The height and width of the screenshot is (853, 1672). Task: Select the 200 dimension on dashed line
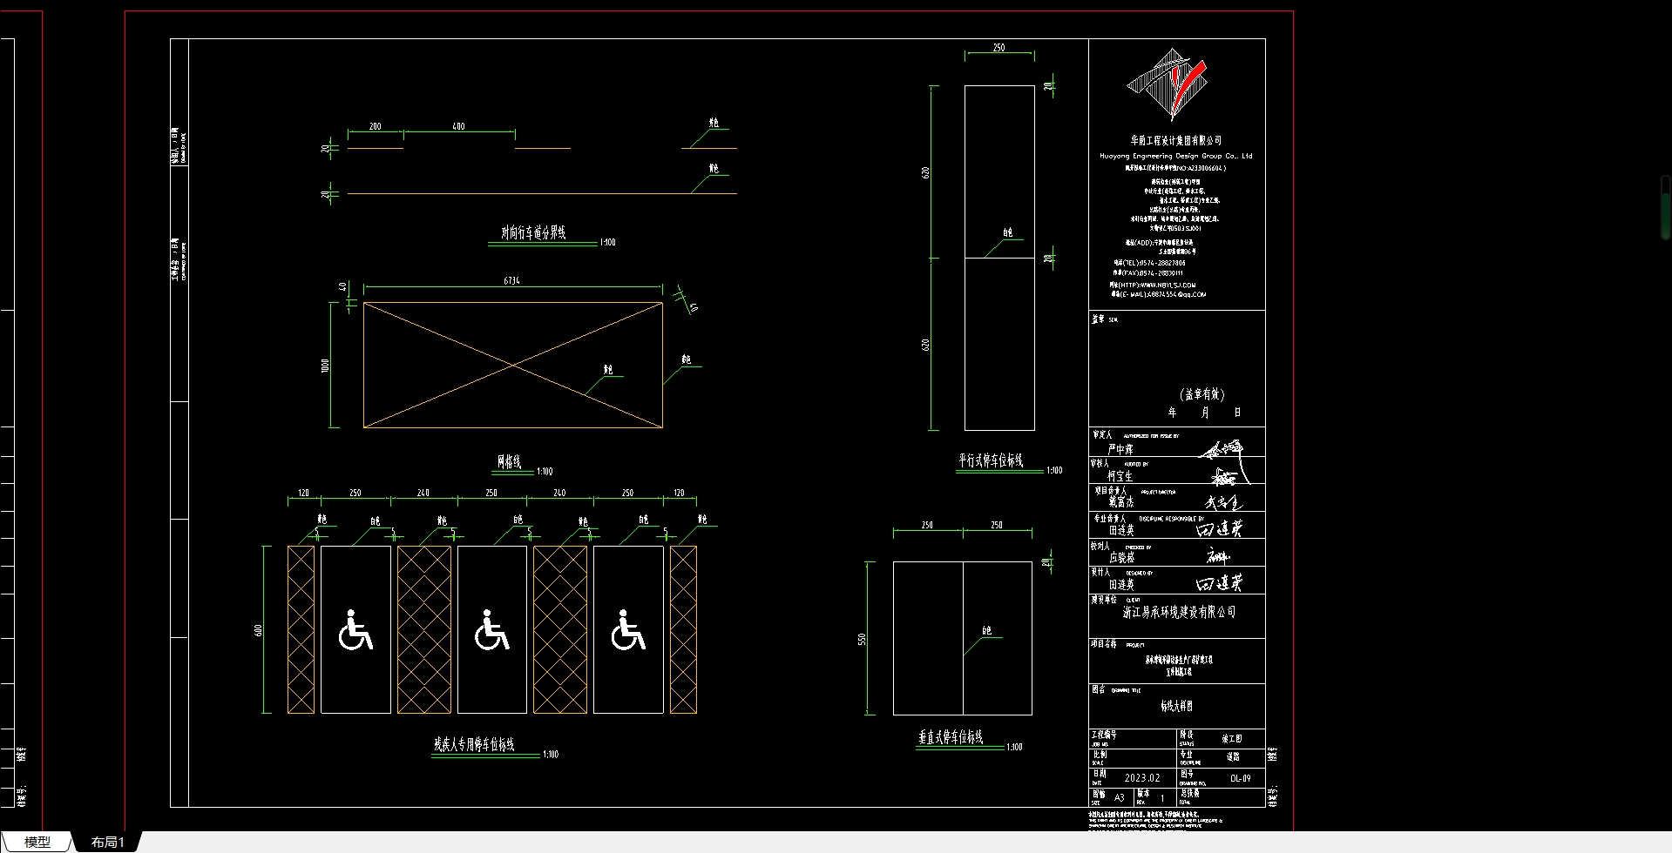tap(375, 126)
